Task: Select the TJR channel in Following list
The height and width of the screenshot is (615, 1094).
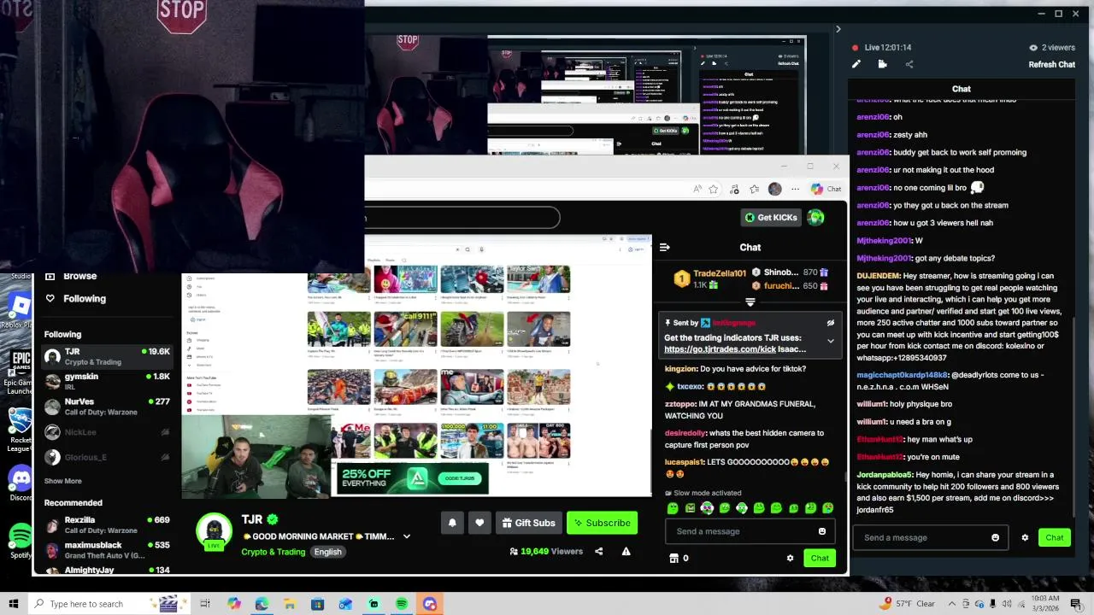Action: pyautogui.click(x=107, y=356)
